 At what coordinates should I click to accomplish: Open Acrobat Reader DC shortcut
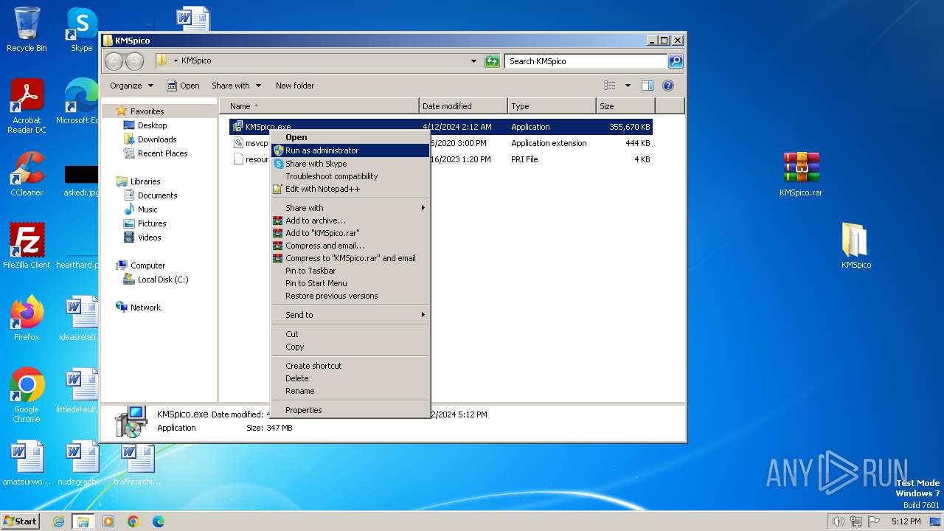[x=27, y=106]
